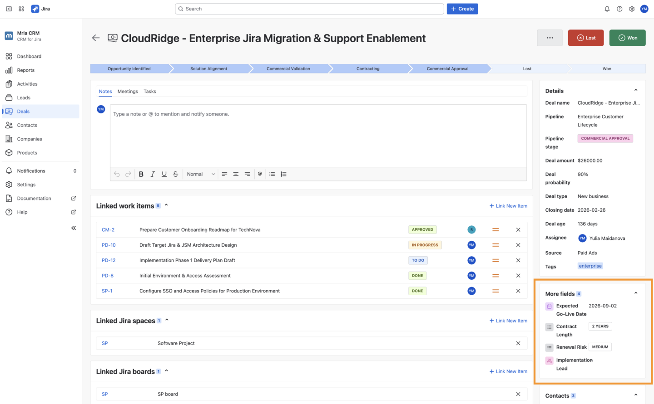Go back with the left arrow
The height and width of the screenshot is (404, 654).
(x=96, y=38)
